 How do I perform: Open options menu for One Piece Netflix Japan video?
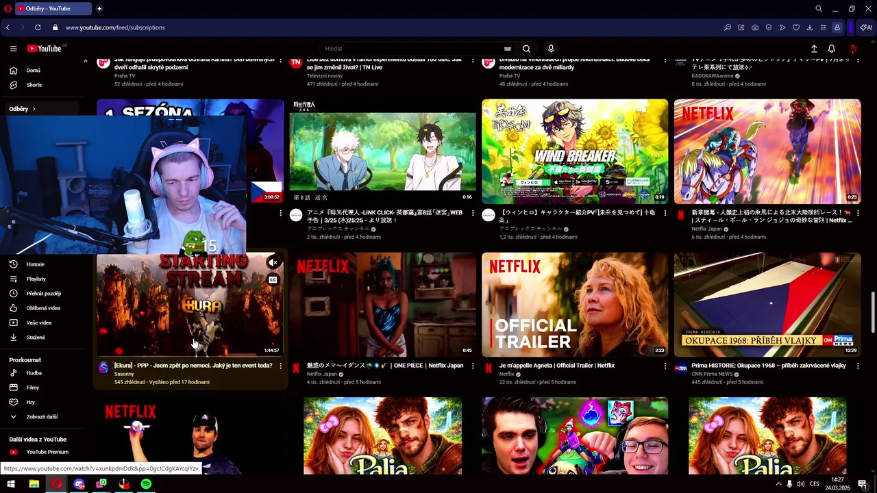click(473, 366)
